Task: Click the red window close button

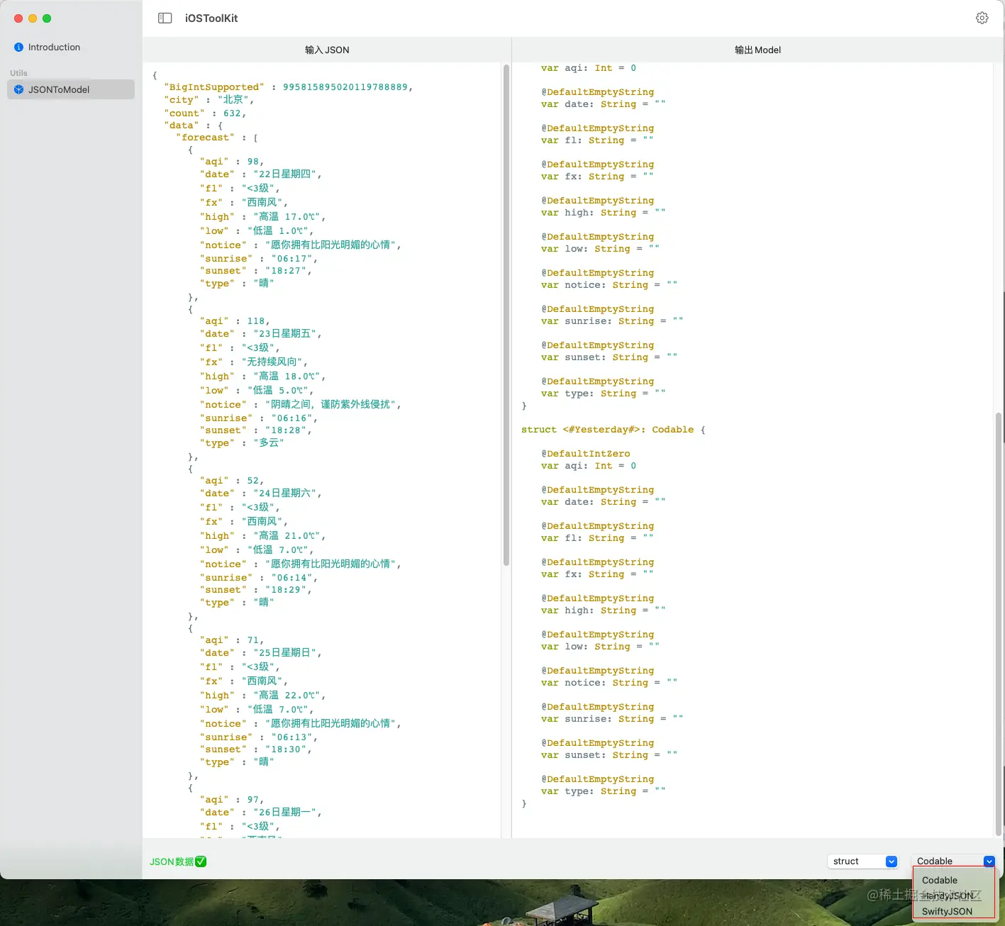Action: (18, 18)
